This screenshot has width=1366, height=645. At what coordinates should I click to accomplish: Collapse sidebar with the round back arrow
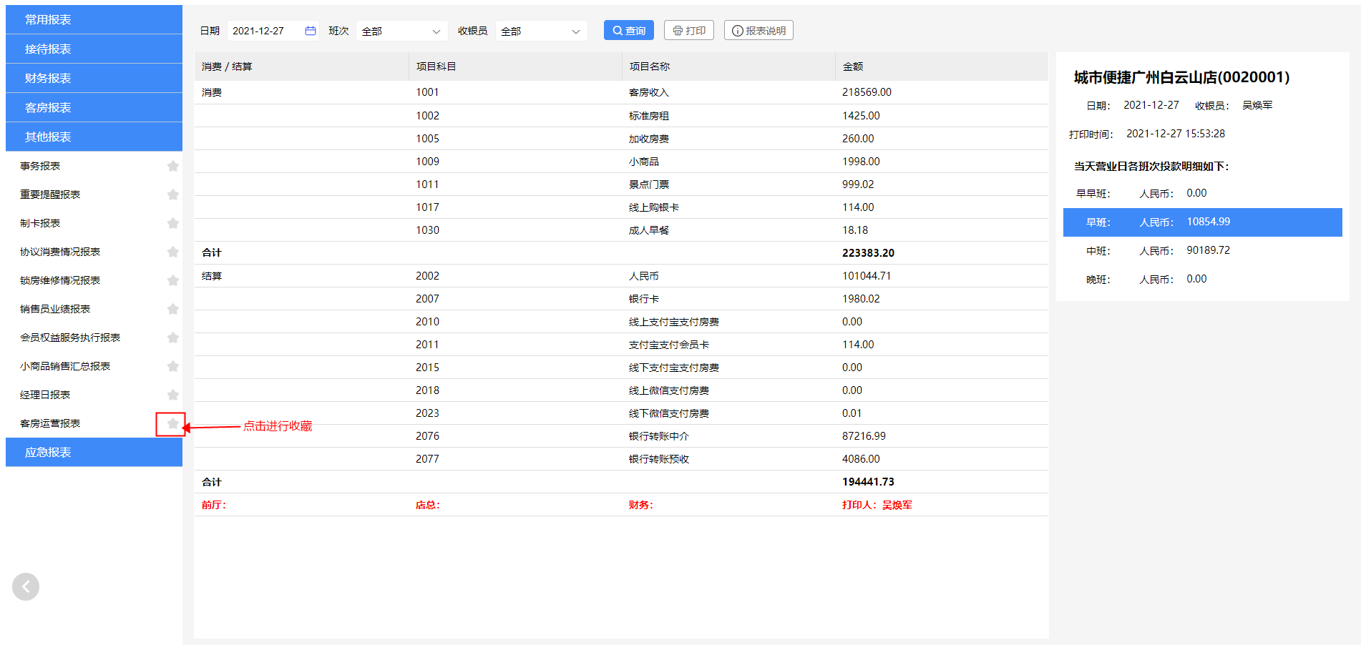[26, 587]
